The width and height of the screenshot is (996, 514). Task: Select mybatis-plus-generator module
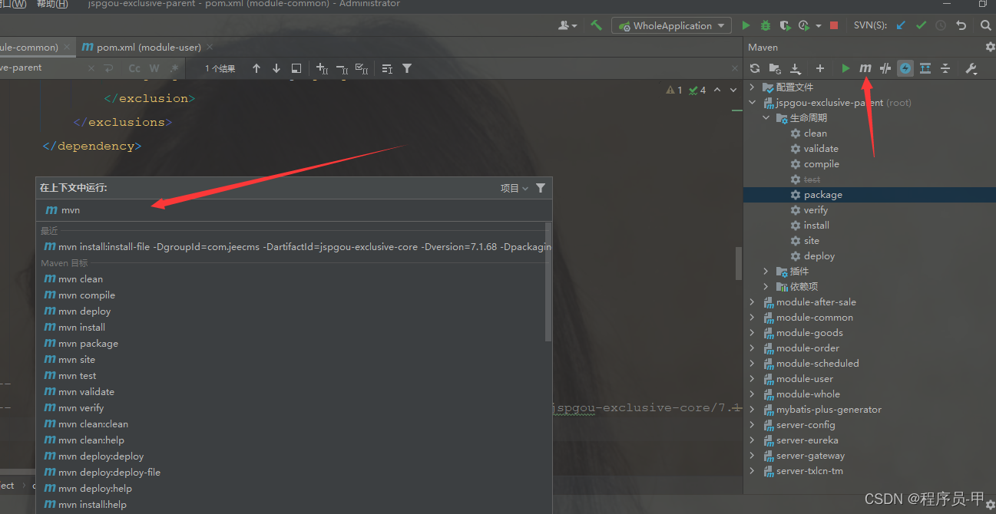tap(829, 410)
